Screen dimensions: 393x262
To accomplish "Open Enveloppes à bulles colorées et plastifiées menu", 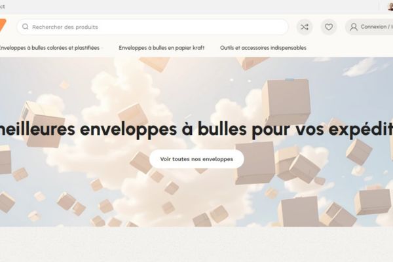I will 49,48.
